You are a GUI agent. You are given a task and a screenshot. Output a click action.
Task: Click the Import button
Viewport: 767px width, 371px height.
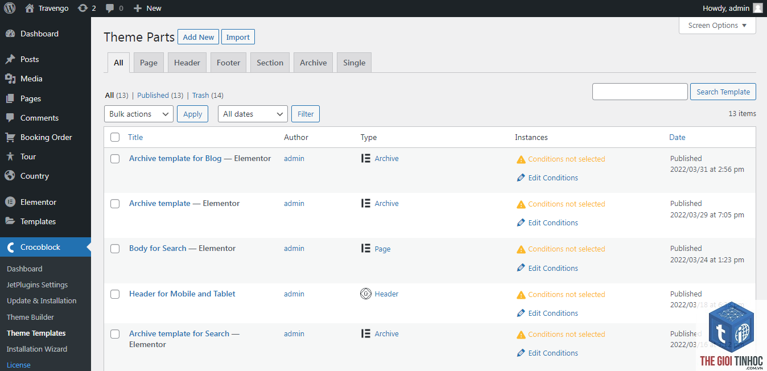point(238,37)
